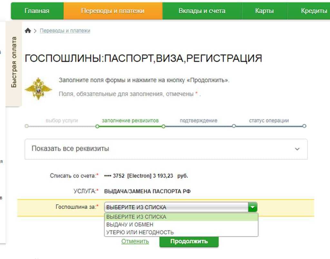Viewport: 330px width, 259px height.
Task: Click the выбор услуги progress step
Action: 62,120
